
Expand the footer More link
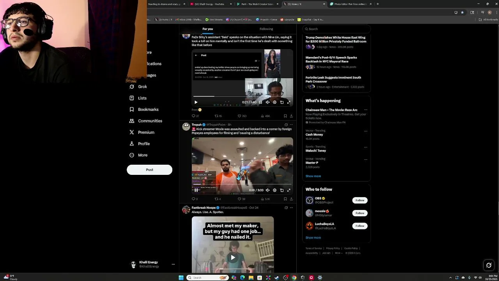pos(338,253)
